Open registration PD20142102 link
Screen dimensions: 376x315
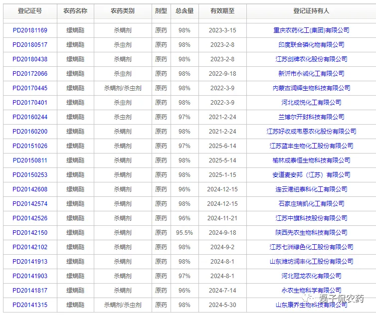[x=30, y=247]
